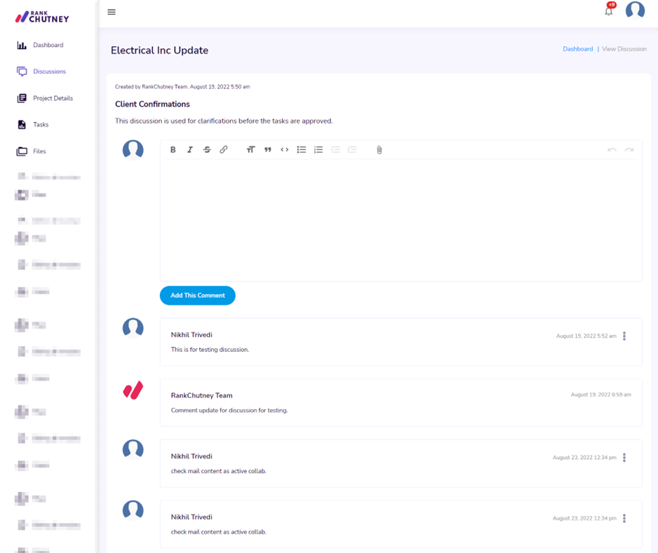The width and height of the screenshot is (658, 553).
Task: Change text size with heading icon
Action: [x=250, y=150]
